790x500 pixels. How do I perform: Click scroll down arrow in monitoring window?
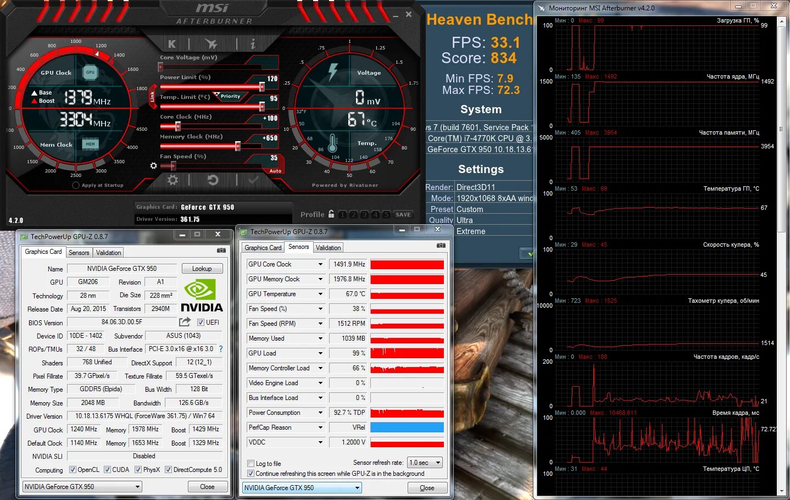[x=782, y=491]
